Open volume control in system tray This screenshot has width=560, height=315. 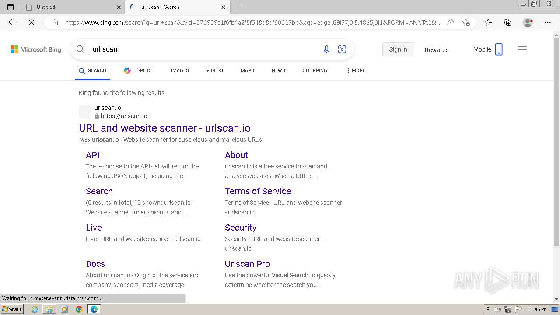tap(497, 309)
